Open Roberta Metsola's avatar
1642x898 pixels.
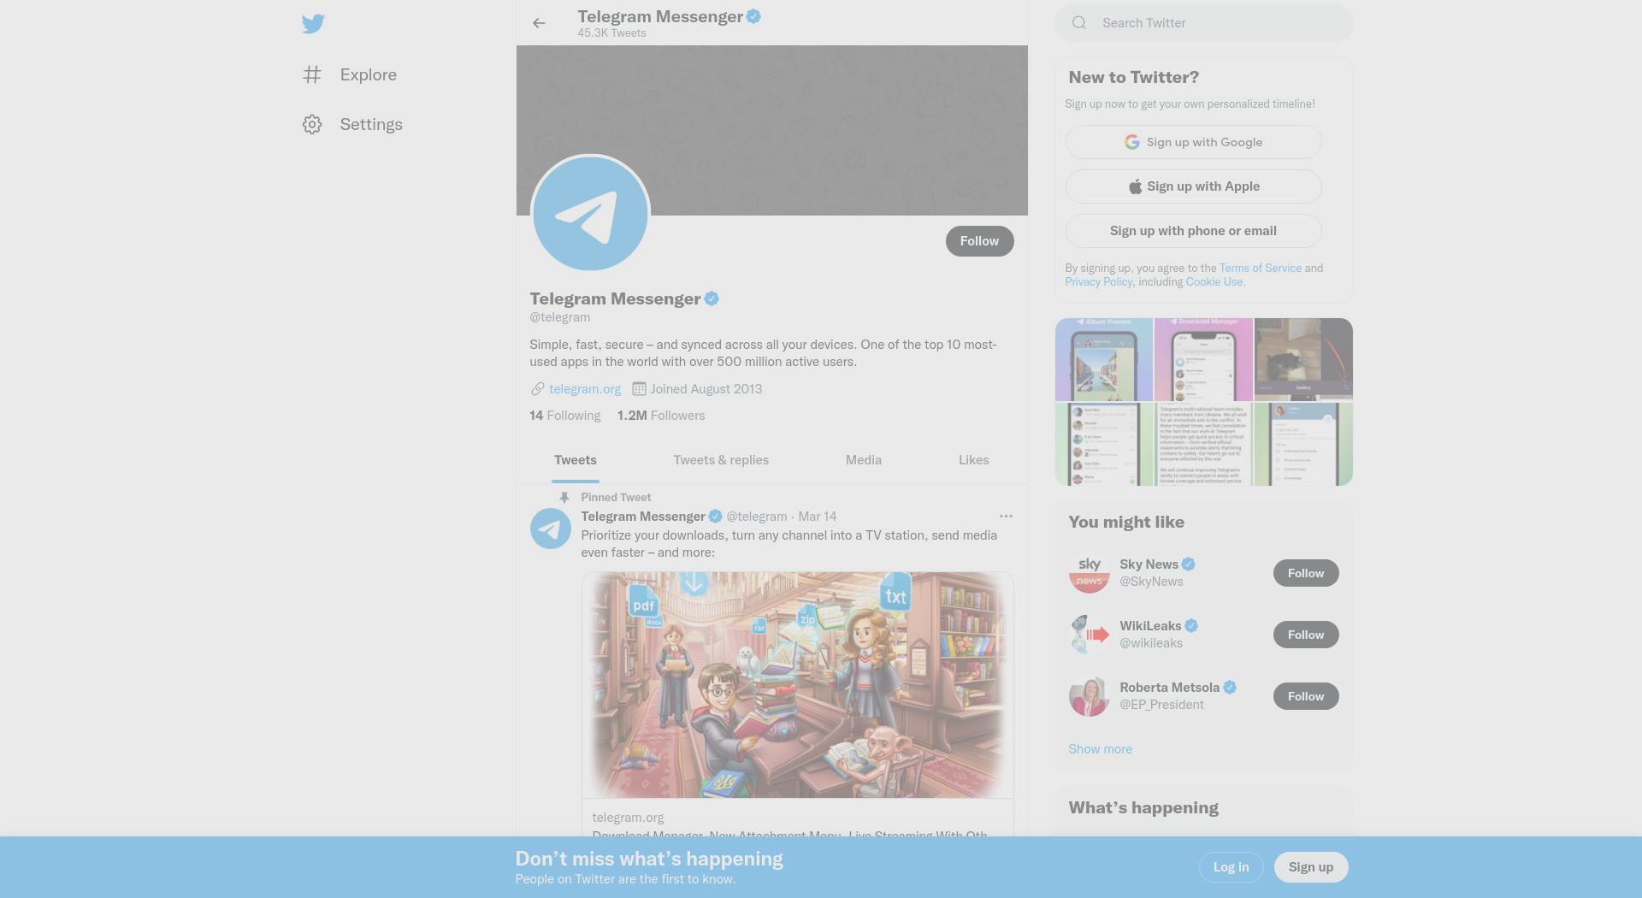[1089, 696]
